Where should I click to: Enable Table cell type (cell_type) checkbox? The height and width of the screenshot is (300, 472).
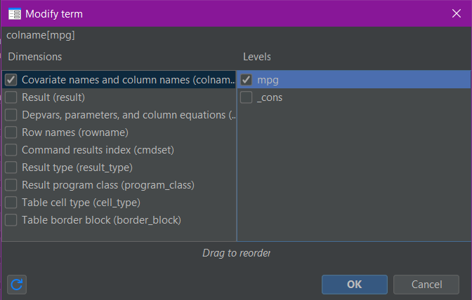11,203
